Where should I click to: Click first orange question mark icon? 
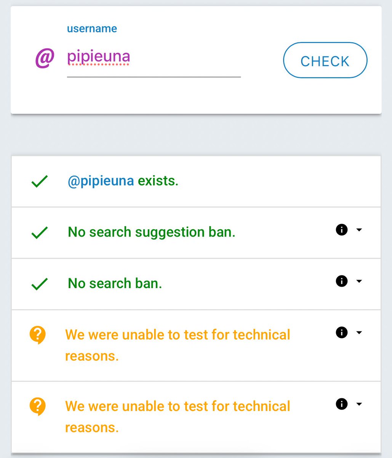tap(38, 335)
